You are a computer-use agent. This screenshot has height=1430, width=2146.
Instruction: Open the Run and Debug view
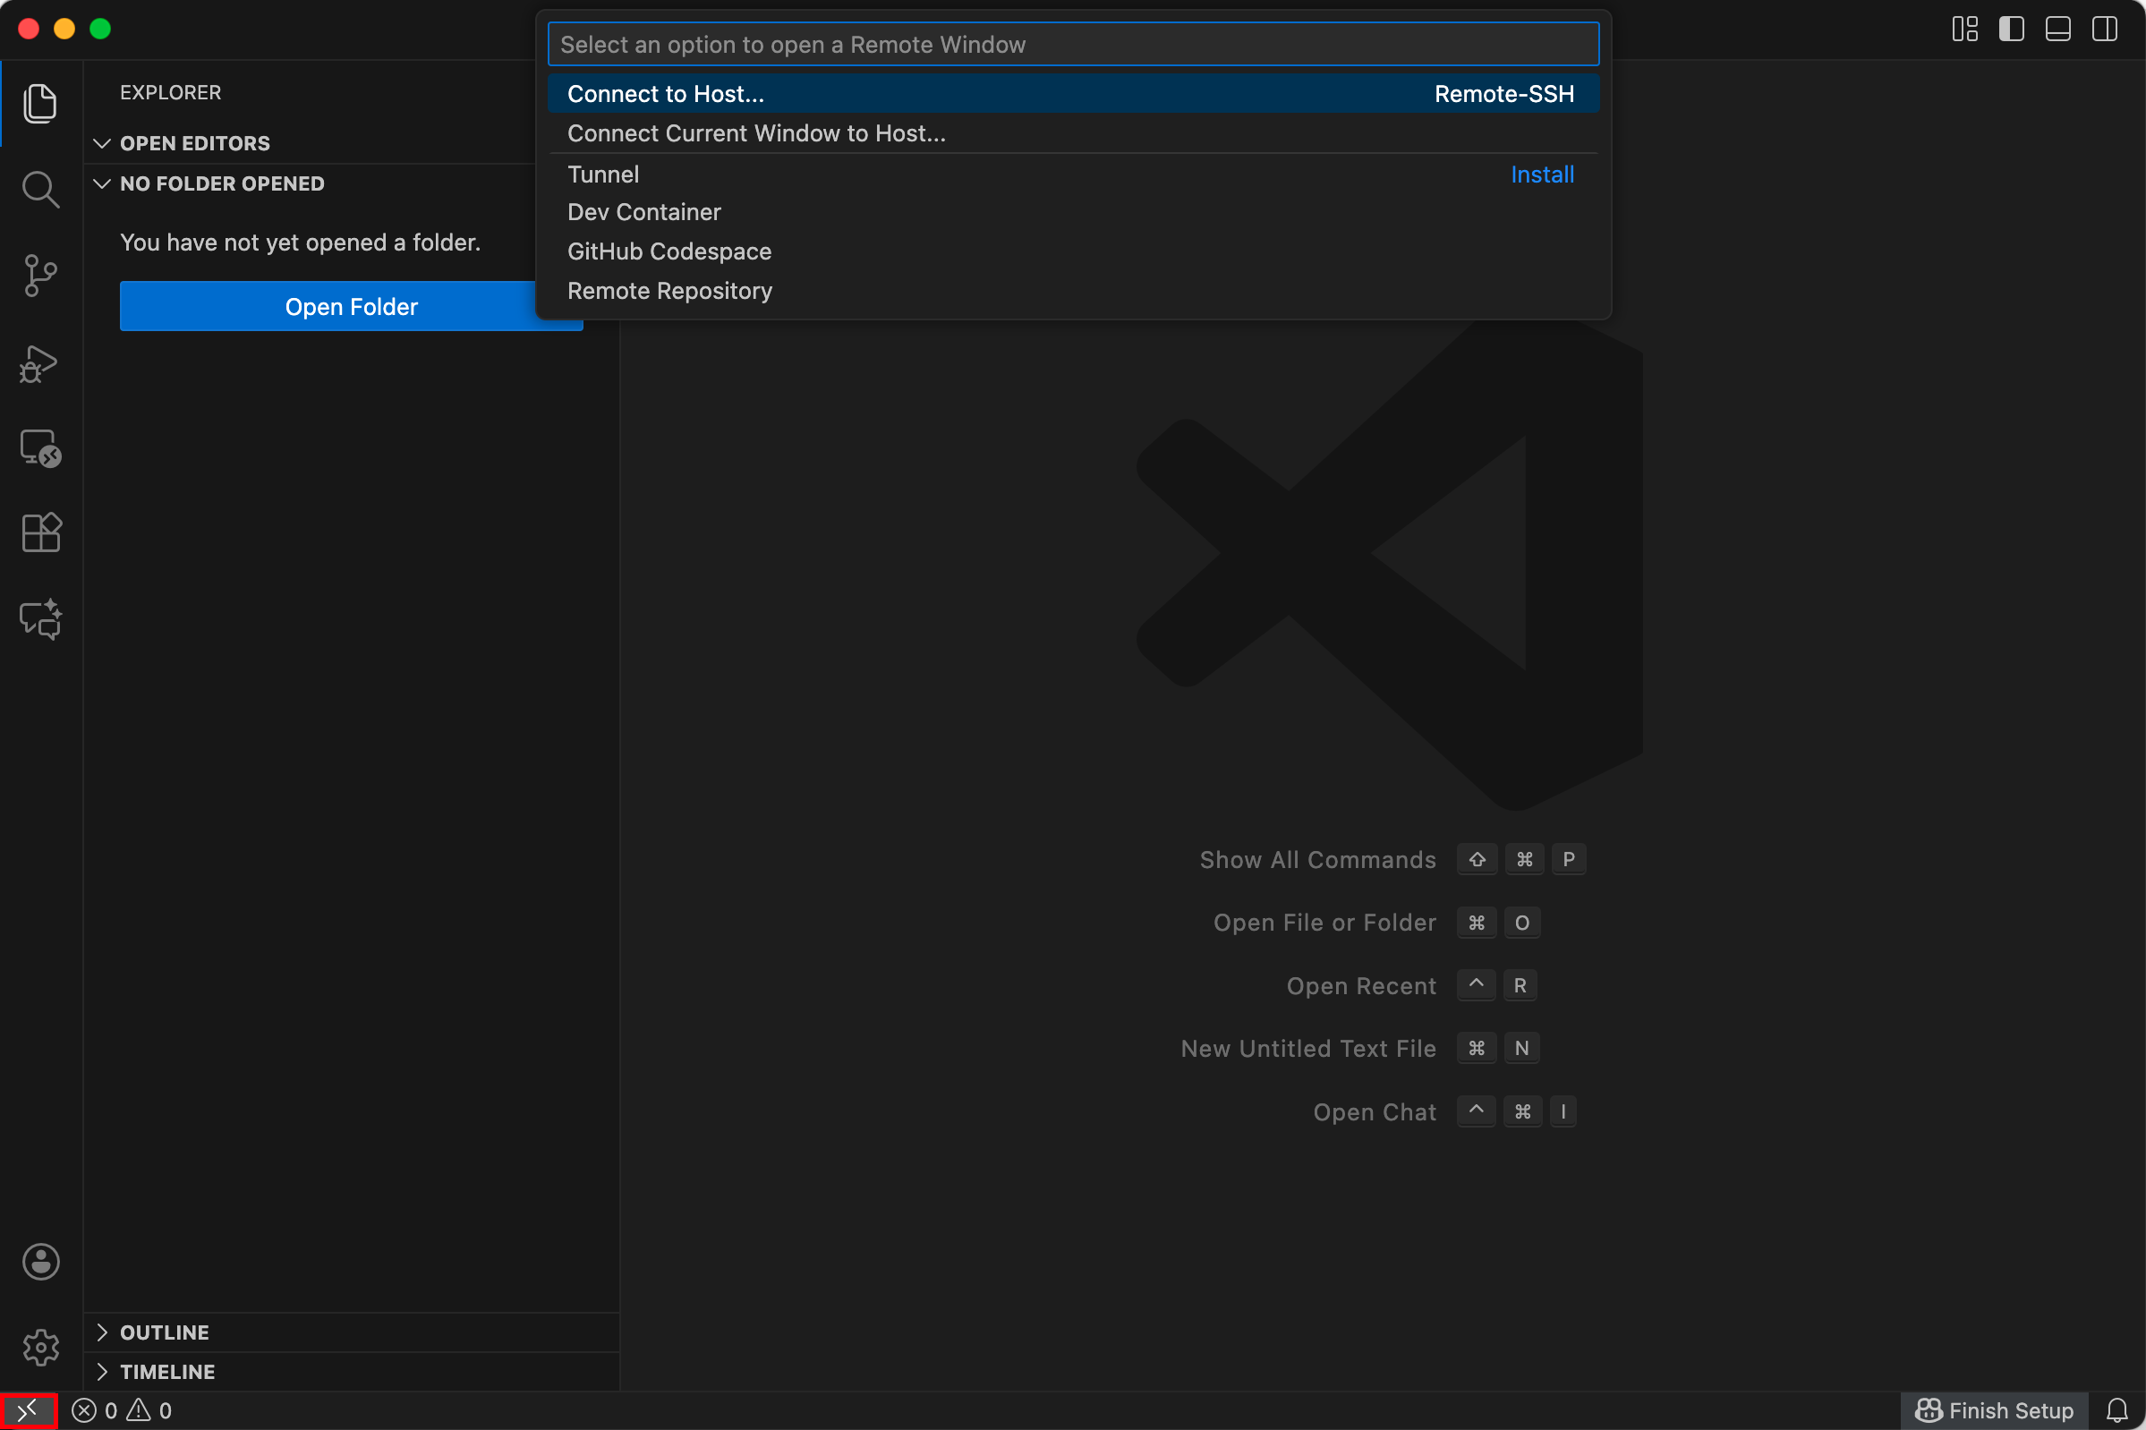(x=40, y=363)
